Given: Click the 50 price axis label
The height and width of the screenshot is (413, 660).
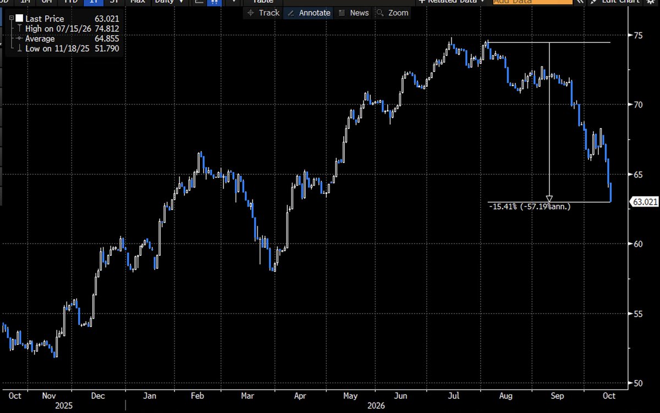Looking at the screenshot, I should (x=637, y=383).
